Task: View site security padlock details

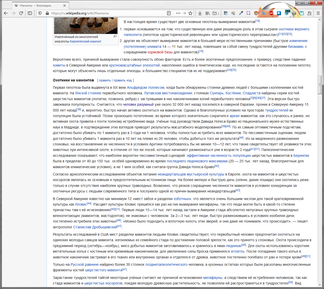Action: click(x=47, y=13)
